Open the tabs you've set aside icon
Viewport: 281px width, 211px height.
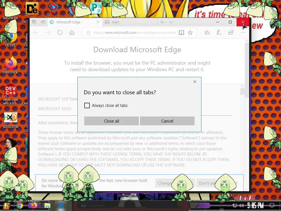tap(34, 22)
